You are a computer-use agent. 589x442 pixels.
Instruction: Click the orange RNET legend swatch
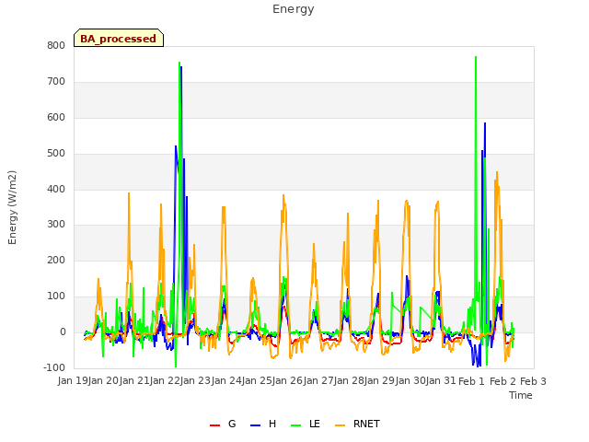point(340,425)
